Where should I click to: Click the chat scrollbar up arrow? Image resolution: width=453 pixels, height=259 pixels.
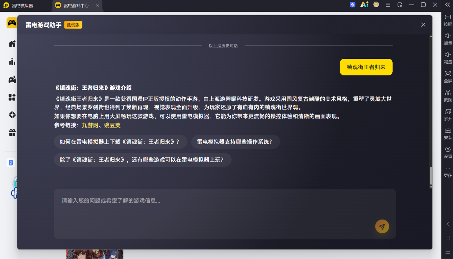(431, 36)
